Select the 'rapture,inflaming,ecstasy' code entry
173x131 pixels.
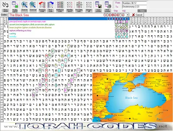click(x=69, y=31)
